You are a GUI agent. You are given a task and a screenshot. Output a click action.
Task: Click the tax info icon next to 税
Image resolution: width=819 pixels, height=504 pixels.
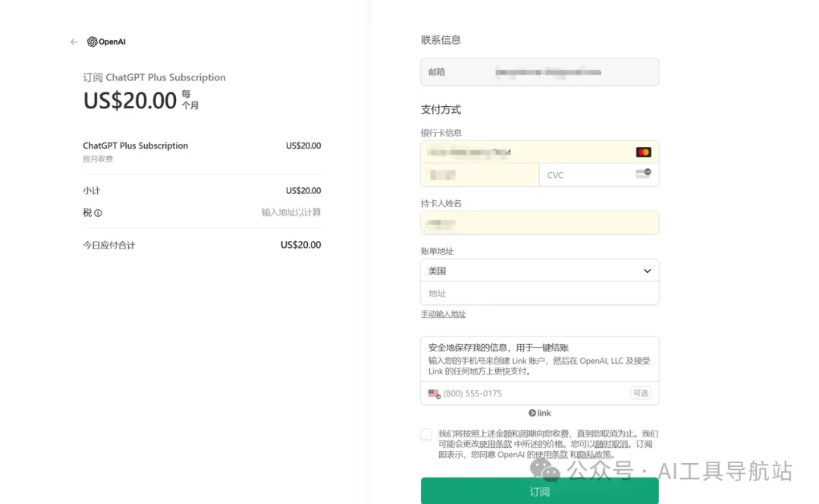[98, 213]
